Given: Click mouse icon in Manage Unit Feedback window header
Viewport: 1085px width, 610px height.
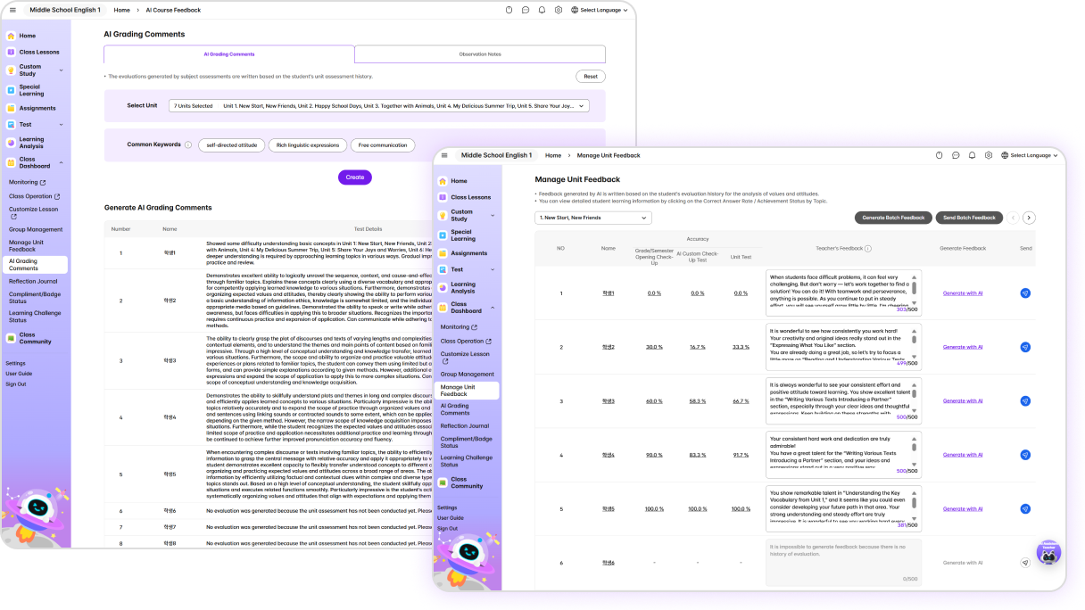Looking at the screenshot, I should pyautogui.click(x=940, y=155).
